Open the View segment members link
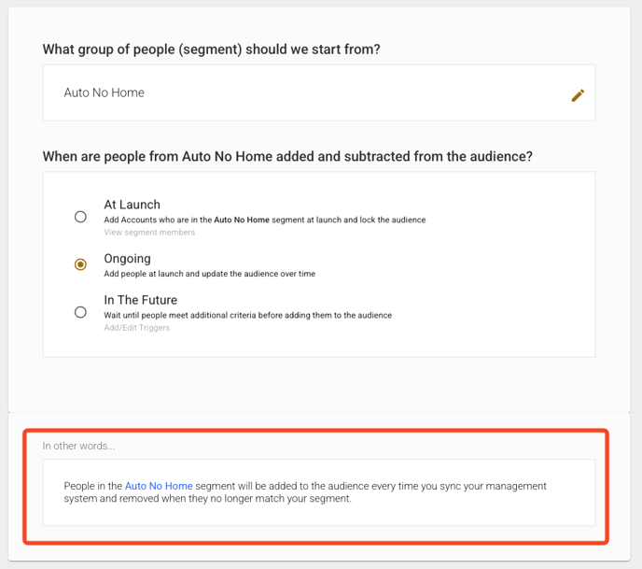Image resolution: width=642 pixels, height=569 pixels. [149, 233]
